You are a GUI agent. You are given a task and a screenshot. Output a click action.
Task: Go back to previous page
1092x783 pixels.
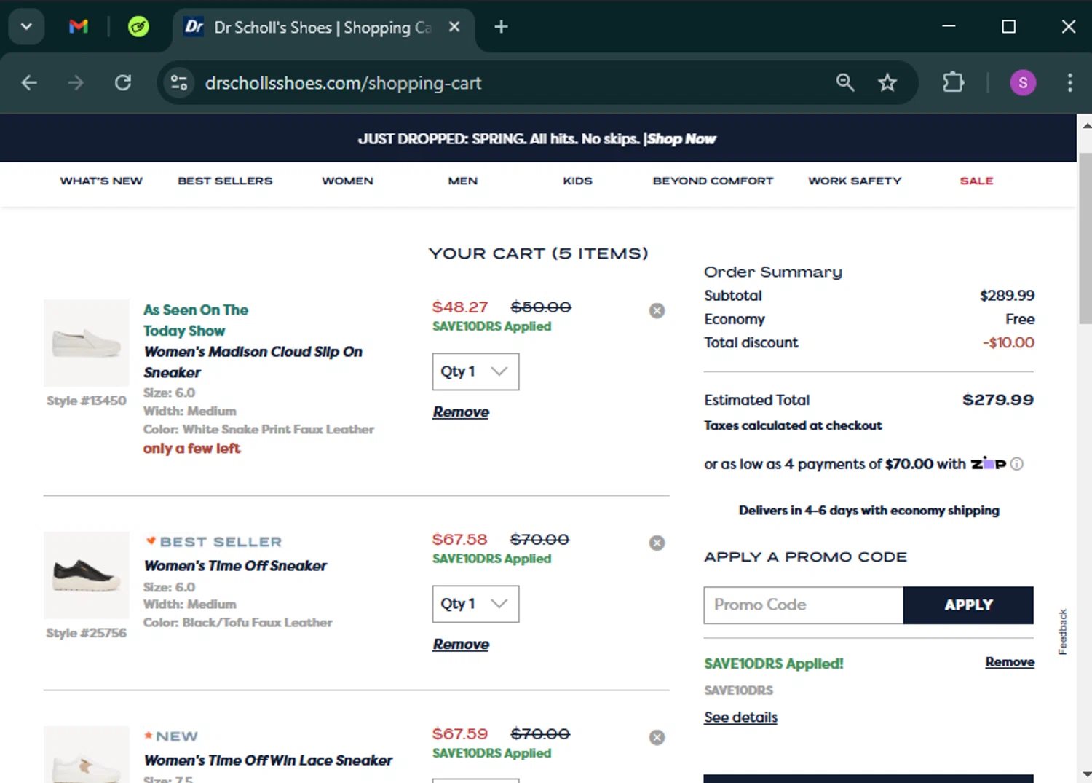[29, 83]
